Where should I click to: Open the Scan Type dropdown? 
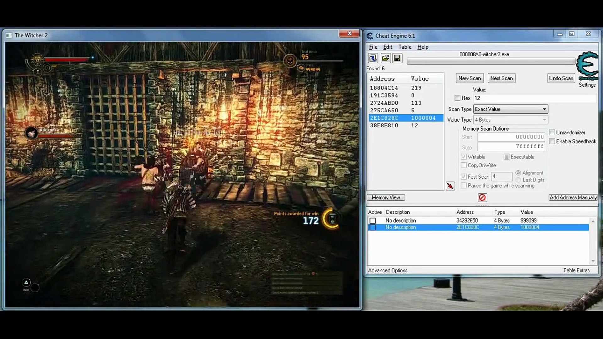click(x=510, y=109)
